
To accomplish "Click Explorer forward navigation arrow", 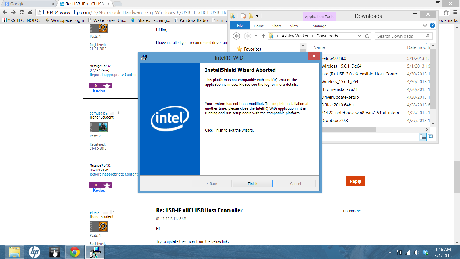I will coord(248,36).
